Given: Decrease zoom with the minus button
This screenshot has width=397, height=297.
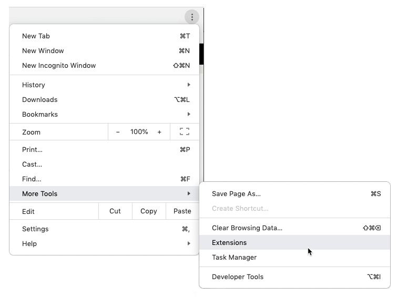Looking at the screenshot, I should click(x=118, y=132).
